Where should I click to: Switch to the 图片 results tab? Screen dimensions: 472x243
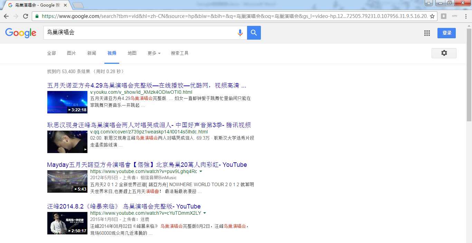[x=72, y=53]
